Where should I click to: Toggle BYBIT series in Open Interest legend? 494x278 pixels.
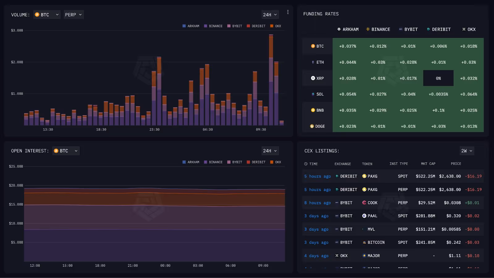click(235, 162)
